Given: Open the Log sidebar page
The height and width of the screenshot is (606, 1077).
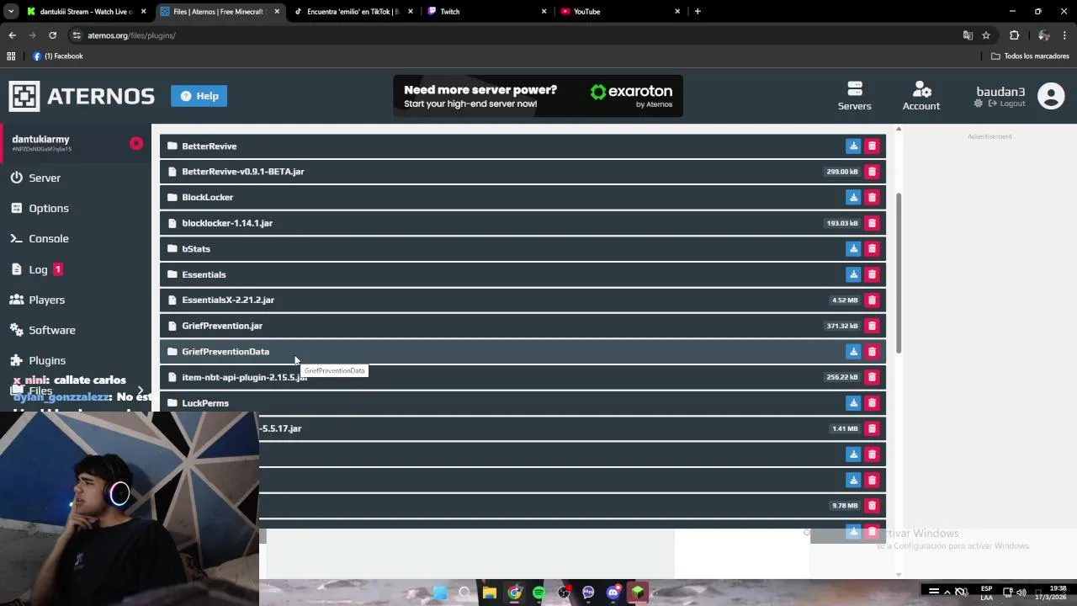Looking at the screenshot, I should pyautogui.click(x=36, y=269).
